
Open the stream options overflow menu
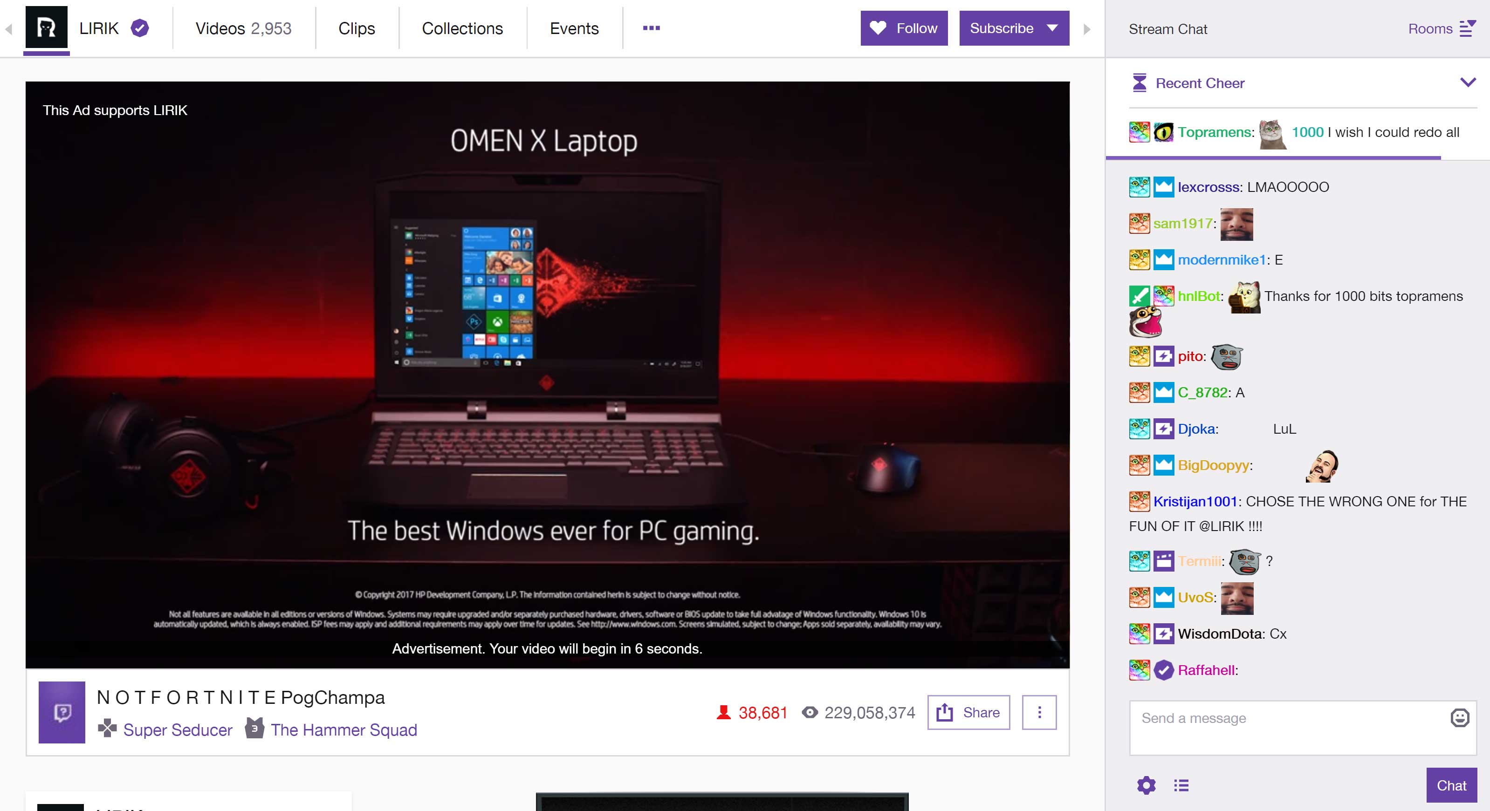[x=1040, y=712]
